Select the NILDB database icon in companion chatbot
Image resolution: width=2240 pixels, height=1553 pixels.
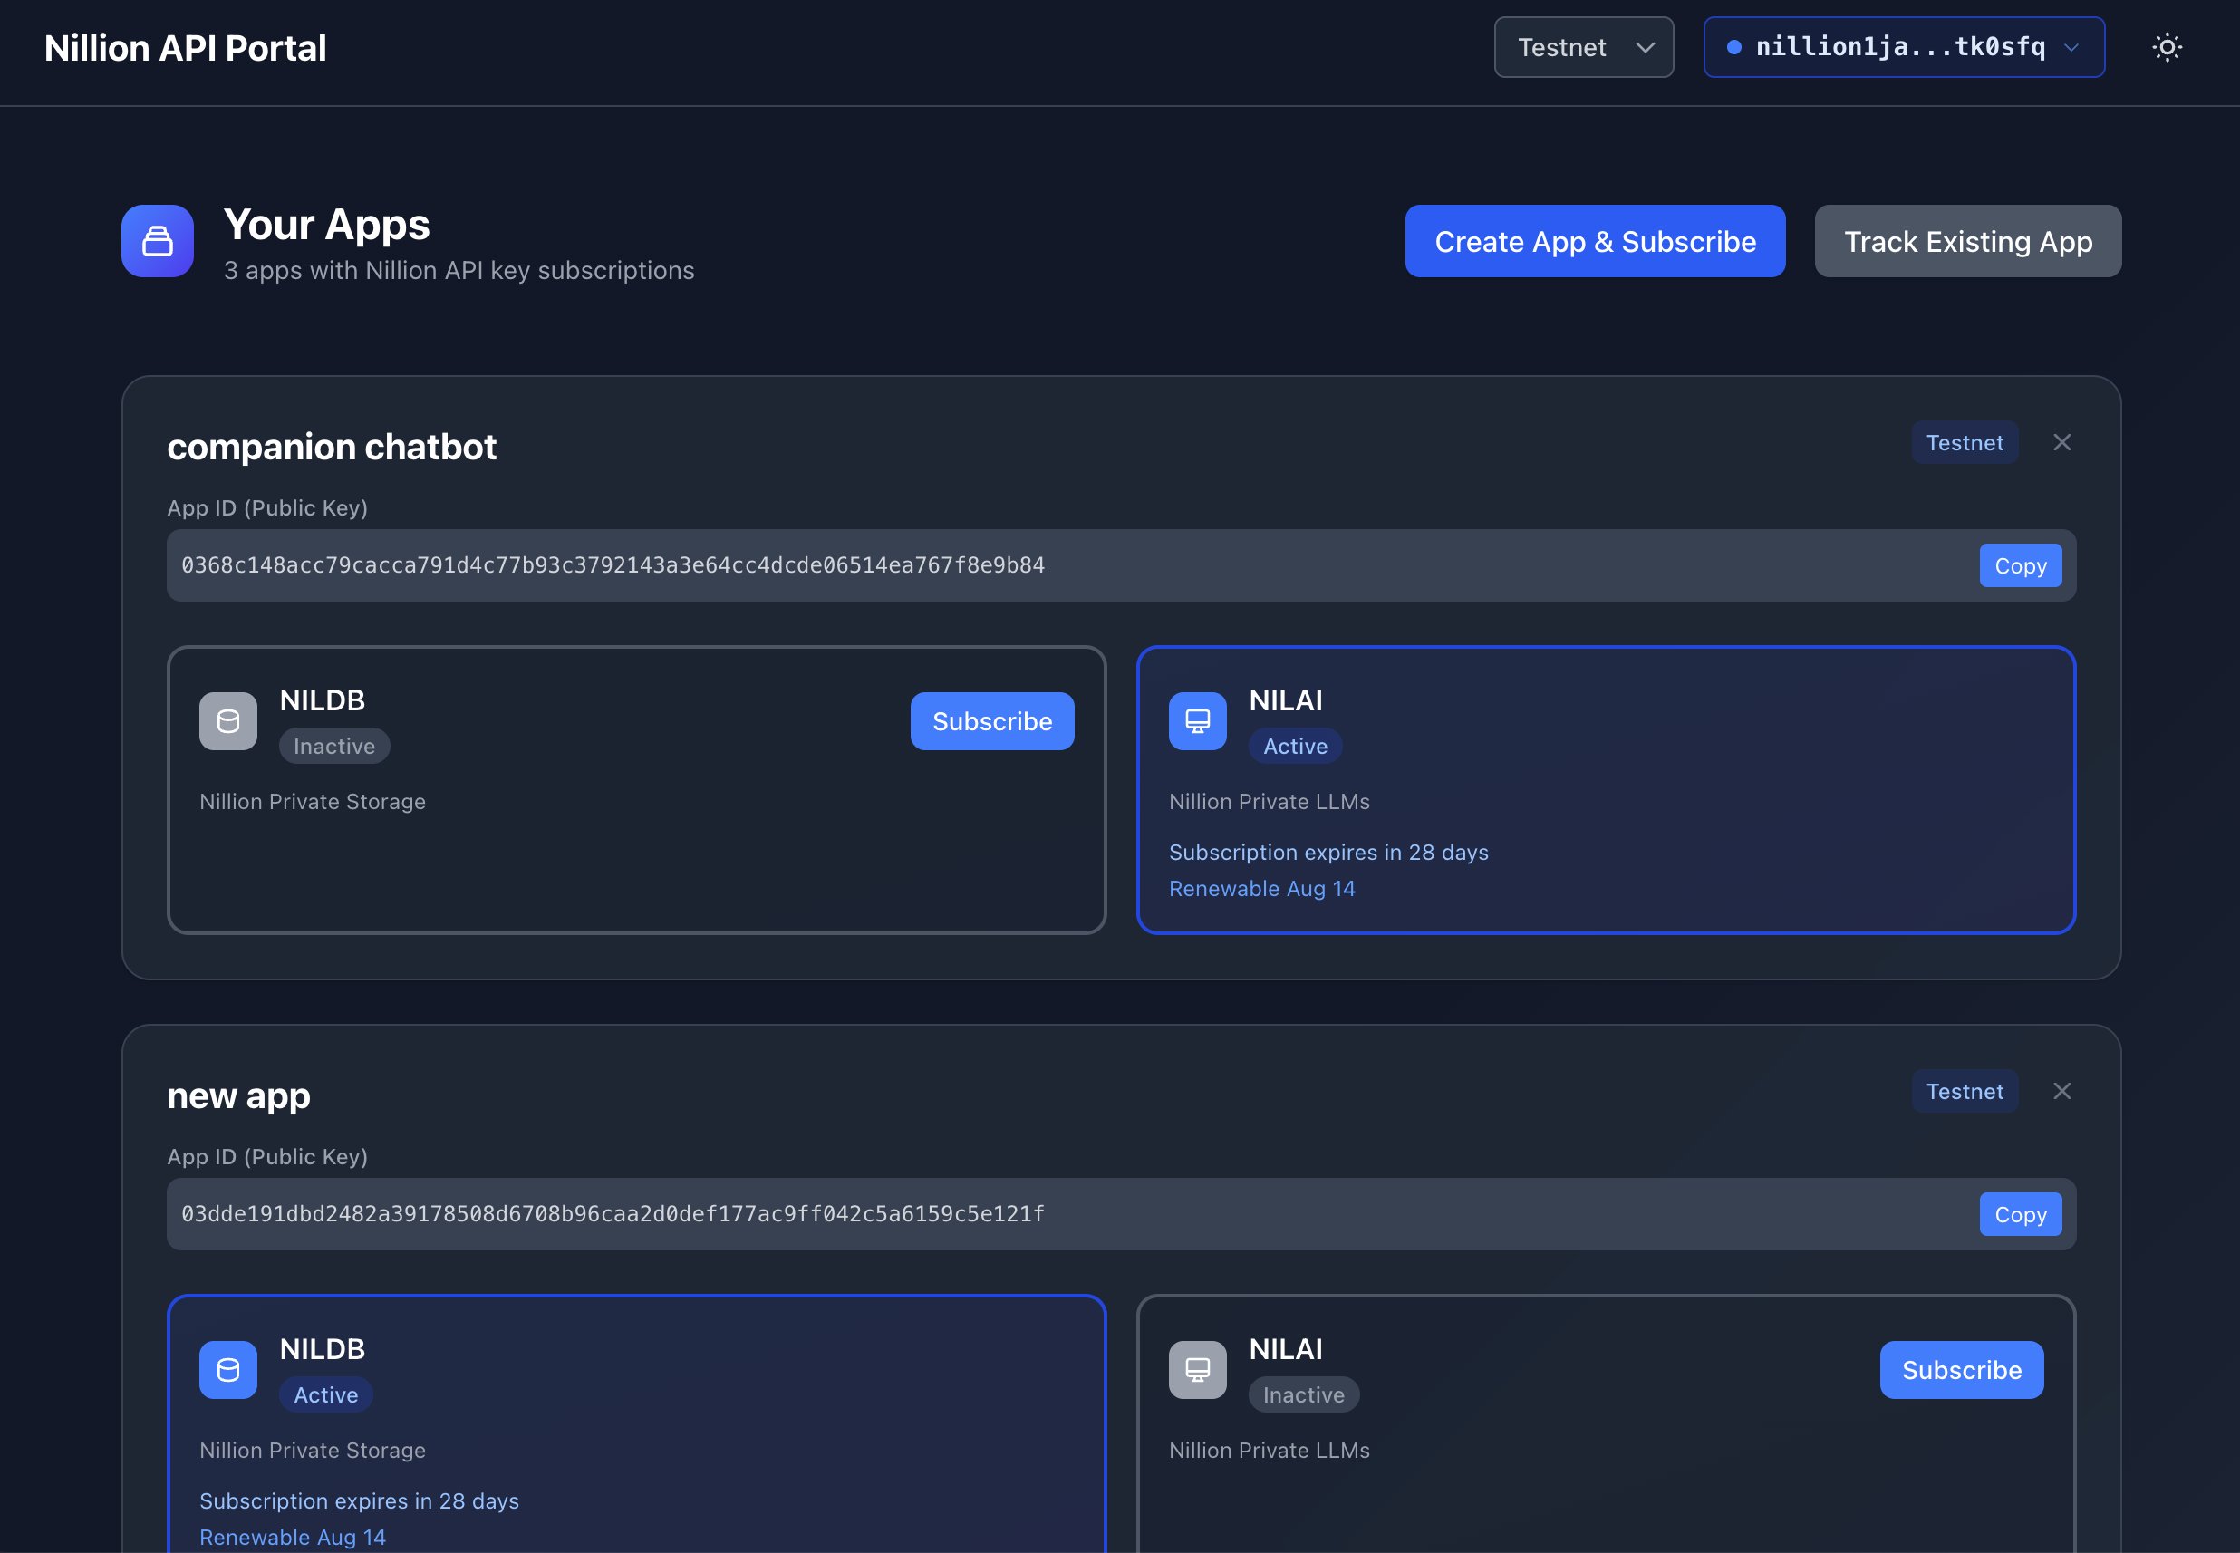click(227, 720)
